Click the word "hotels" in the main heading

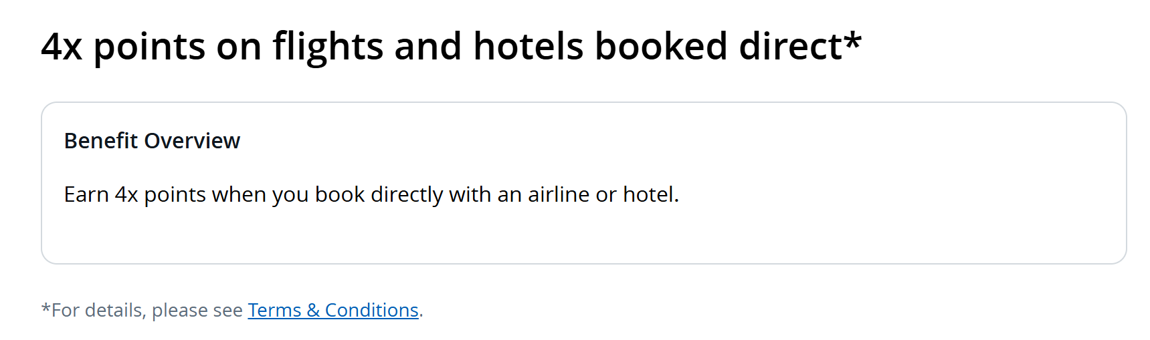tap(528, 47)
